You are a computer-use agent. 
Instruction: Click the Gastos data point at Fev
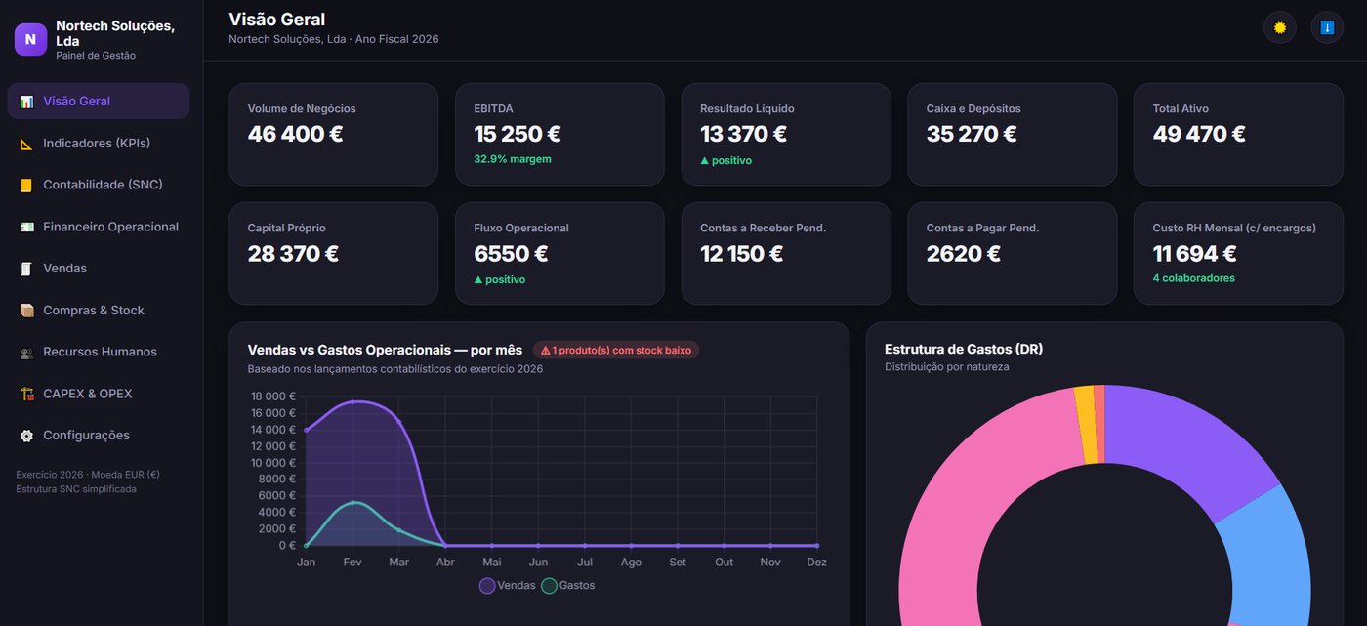[x=352, y=503]
